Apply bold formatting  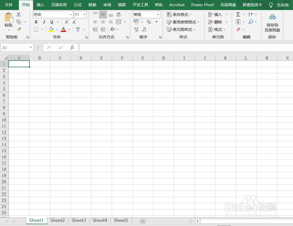tap(36, 22)
